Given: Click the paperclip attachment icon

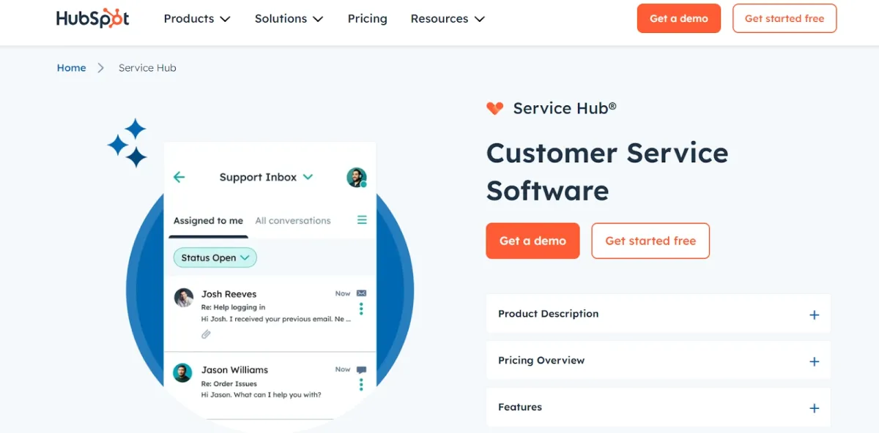Looking at the screenshot, I should (x=207, y=334).
